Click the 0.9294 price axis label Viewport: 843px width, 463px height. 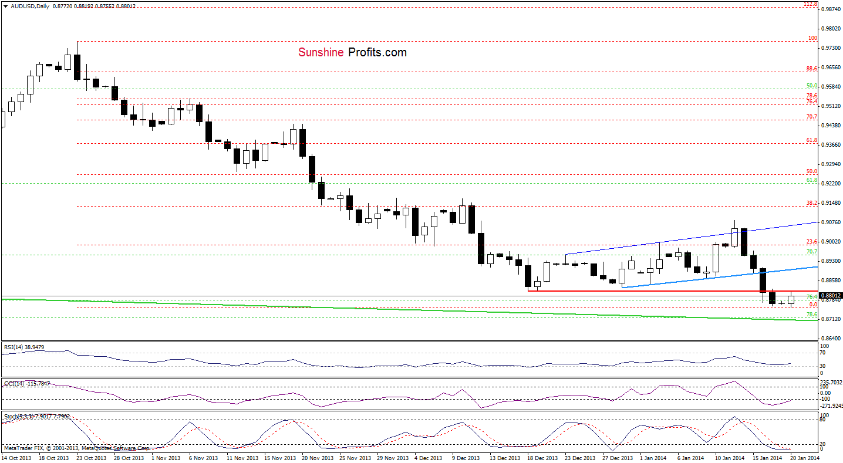(x=831, y=164)
